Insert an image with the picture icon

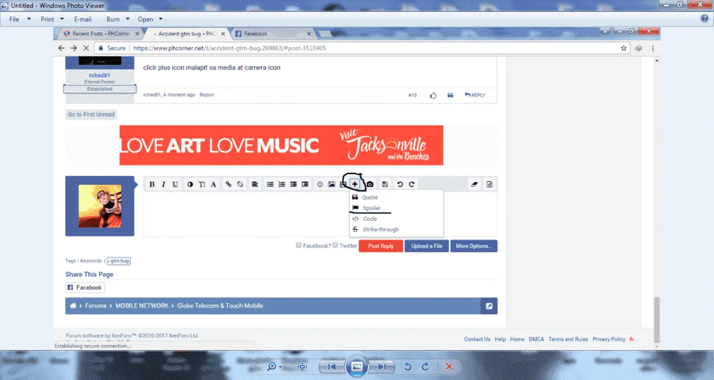click(331, 185)
